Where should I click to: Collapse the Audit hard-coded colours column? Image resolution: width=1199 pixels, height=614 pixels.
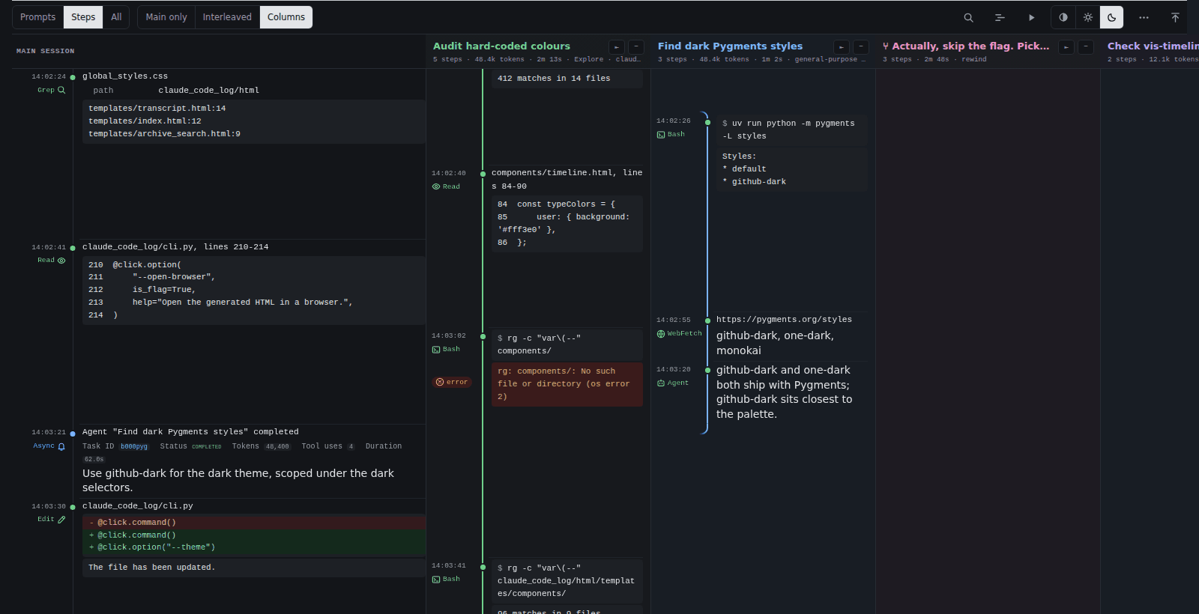click(636, 46)
